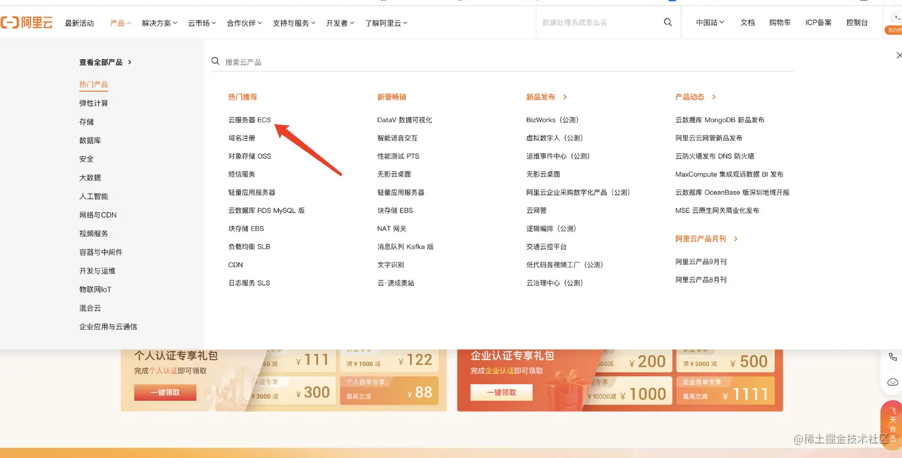Screen dimensions: 902x458
Task: Open 域名注册 product link
Action: coord(242,138)
